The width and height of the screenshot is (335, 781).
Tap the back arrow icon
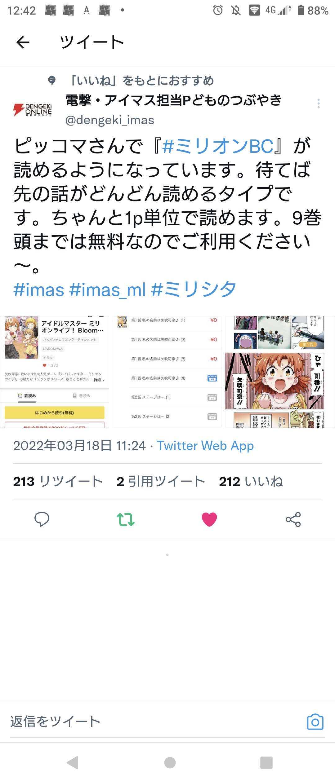(x=23, y=42)
